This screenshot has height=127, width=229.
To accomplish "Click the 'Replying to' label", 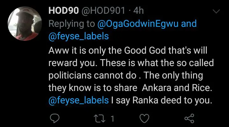I will [72, 24].
